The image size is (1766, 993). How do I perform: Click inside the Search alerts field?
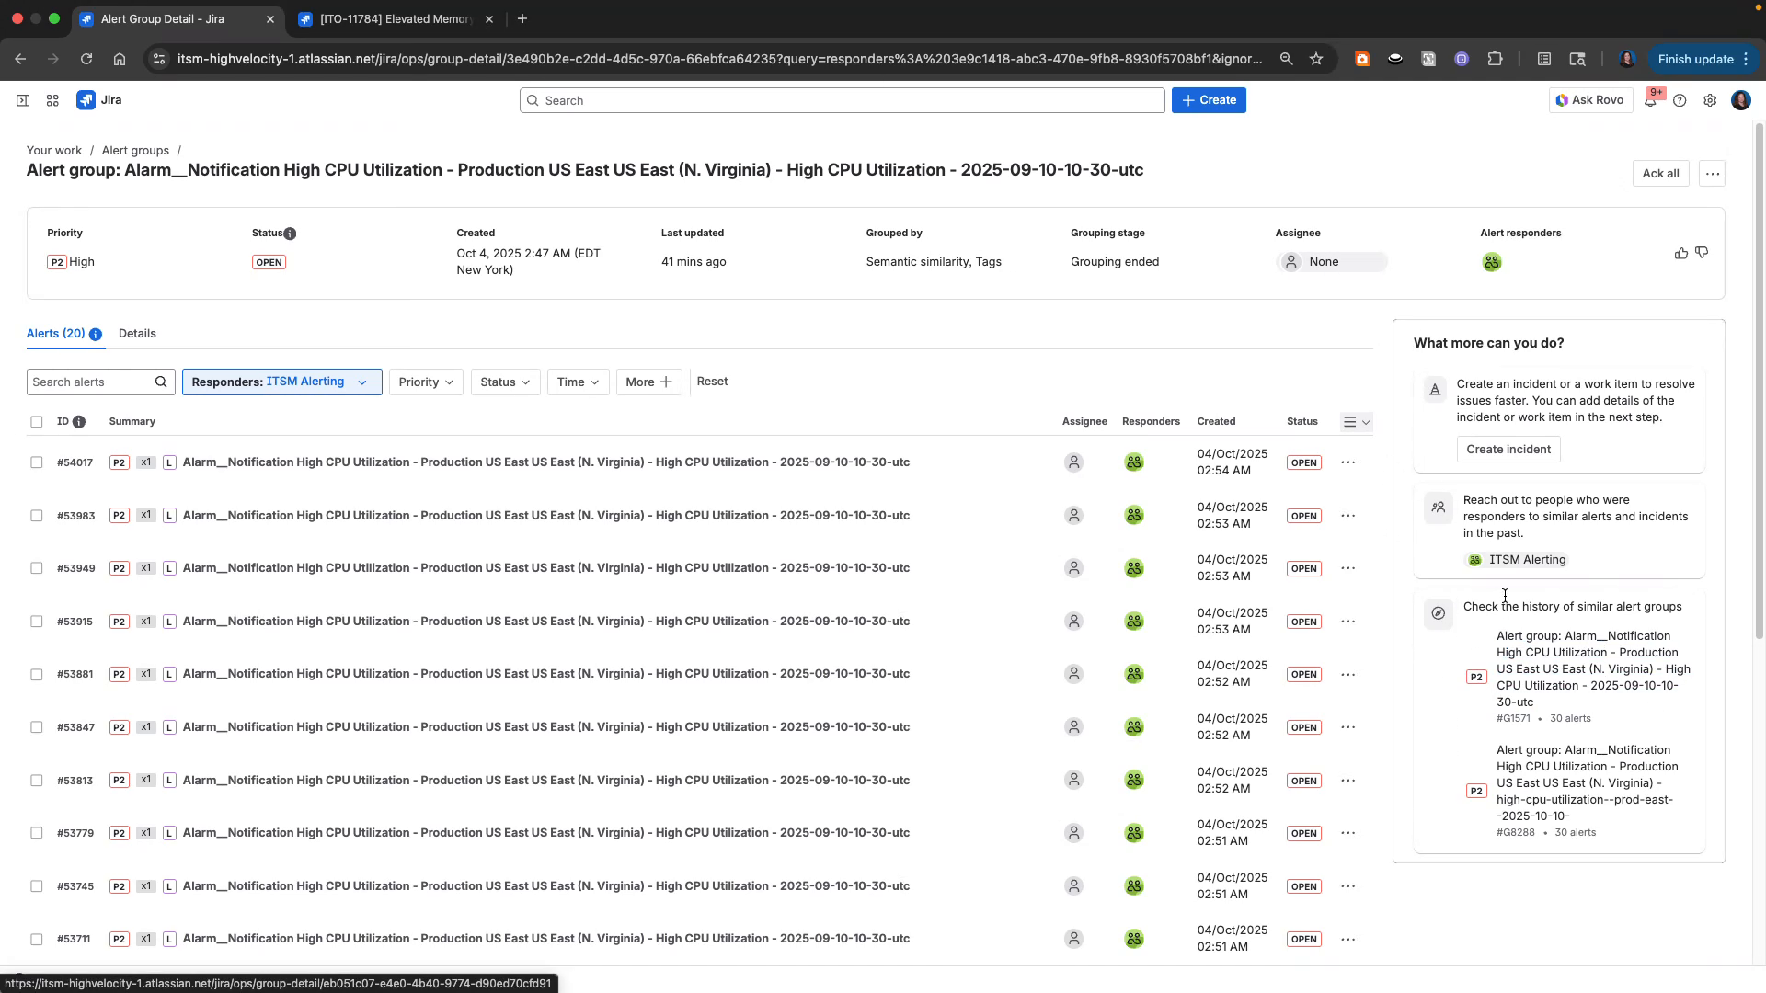coord(92,382)
